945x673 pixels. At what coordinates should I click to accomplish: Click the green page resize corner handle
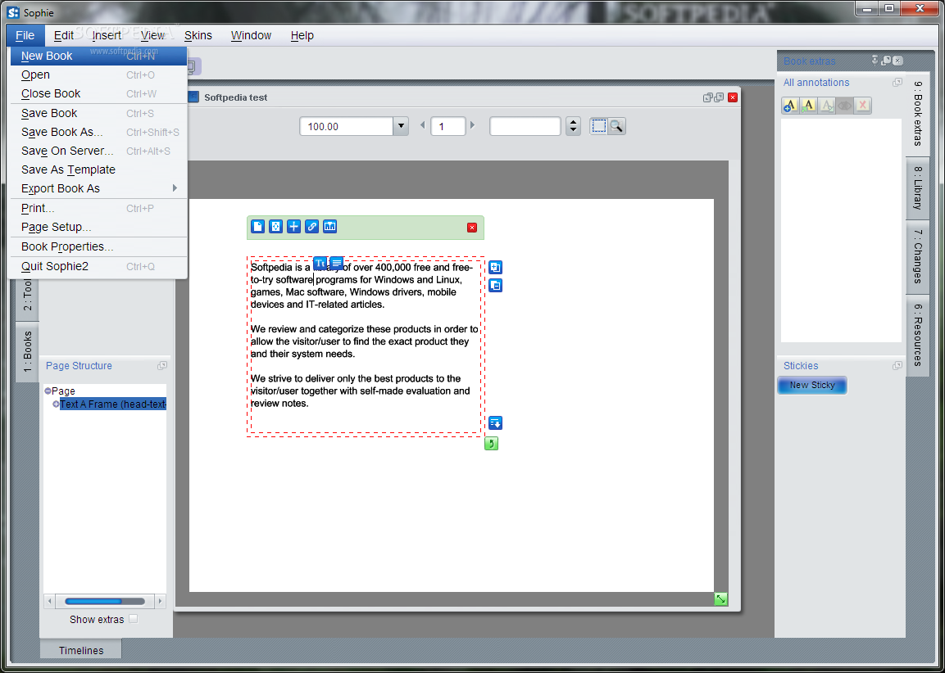[x=720, y=599]
